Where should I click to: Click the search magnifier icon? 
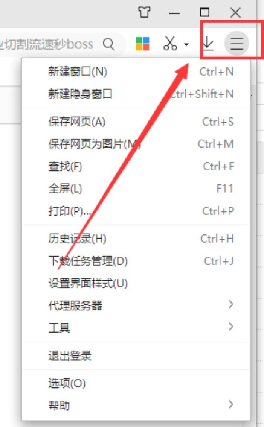(109, 44)
